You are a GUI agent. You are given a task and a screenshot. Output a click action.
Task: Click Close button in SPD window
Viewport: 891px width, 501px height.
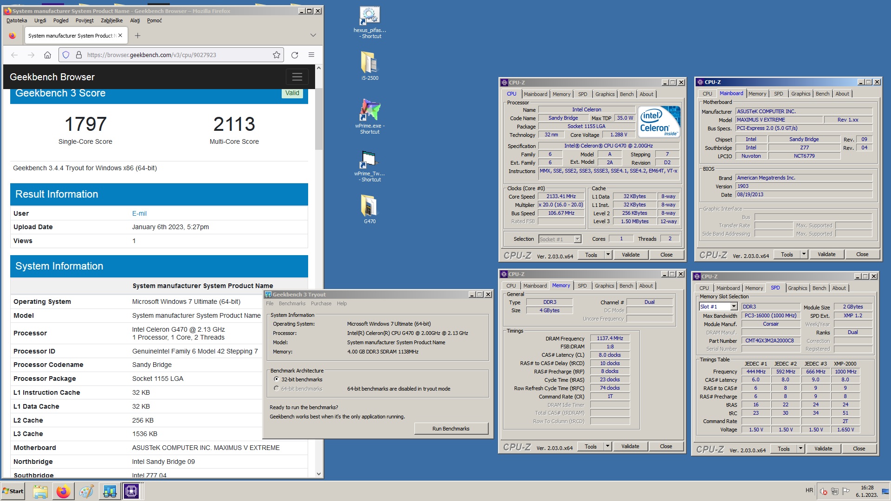click(859, 449)
